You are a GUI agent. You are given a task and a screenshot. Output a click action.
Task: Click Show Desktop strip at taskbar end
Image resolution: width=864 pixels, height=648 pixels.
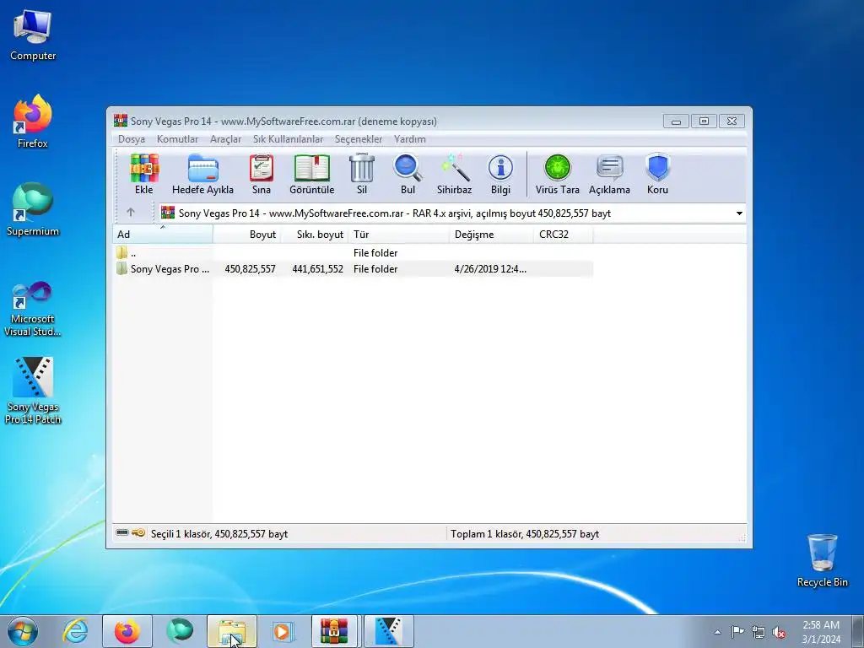tap(858, 631)
